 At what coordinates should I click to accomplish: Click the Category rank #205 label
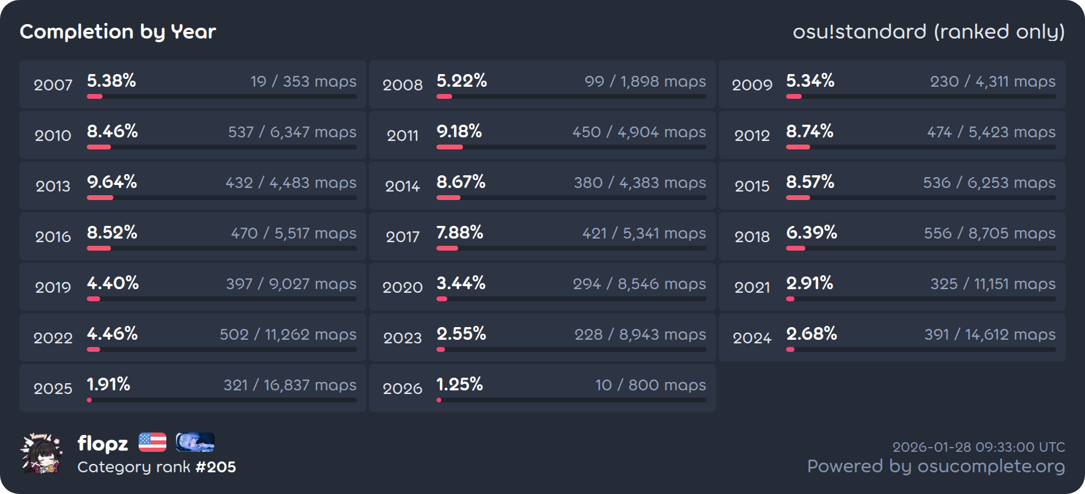[157, 467]
